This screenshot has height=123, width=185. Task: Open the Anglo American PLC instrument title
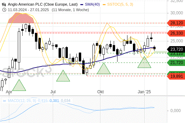[x=43, y=4]
